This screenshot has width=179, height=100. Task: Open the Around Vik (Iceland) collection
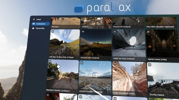point(128,23)
